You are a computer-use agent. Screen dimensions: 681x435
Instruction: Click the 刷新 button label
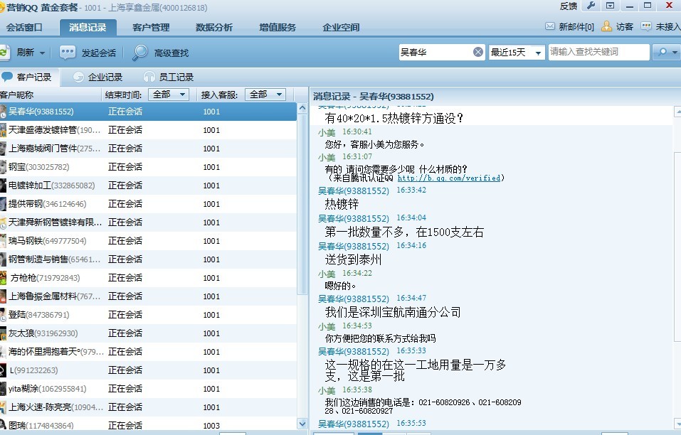(x=25, y=53)
